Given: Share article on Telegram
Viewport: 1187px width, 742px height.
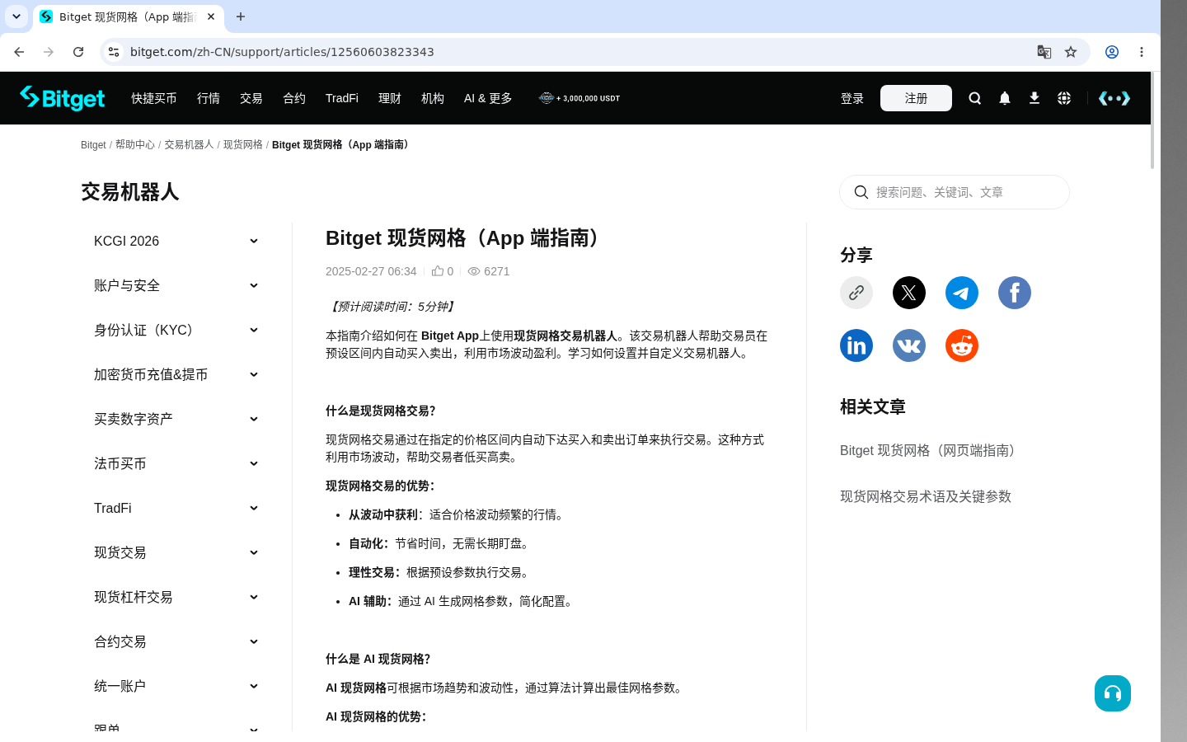Looking at the screenshot, I should (x=962, y=293).
